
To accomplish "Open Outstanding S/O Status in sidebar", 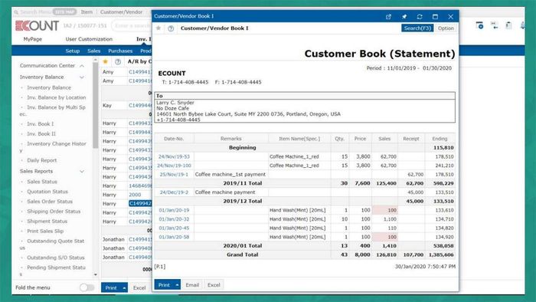I will coord(55,258).
